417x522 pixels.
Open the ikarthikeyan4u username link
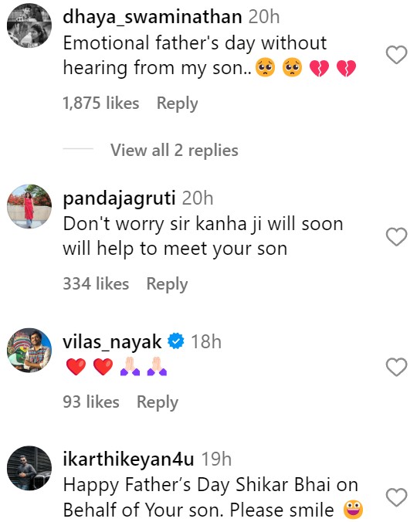coord(128,459)
